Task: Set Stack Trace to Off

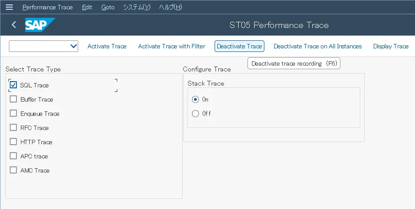Action: (196, 114)
